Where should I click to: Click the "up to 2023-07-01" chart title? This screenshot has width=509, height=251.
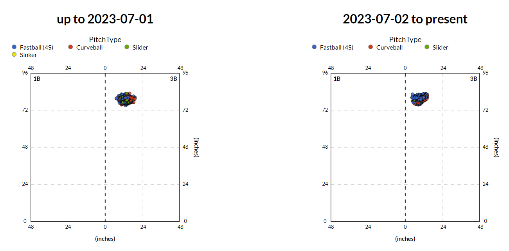[105, 19]
